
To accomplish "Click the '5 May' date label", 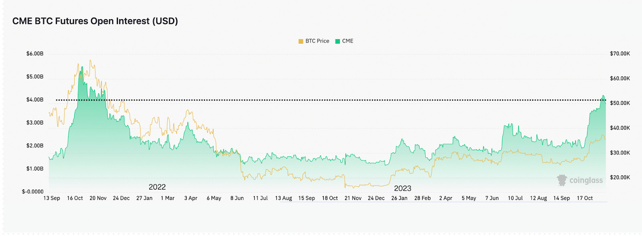I will (x=469, y=198).
